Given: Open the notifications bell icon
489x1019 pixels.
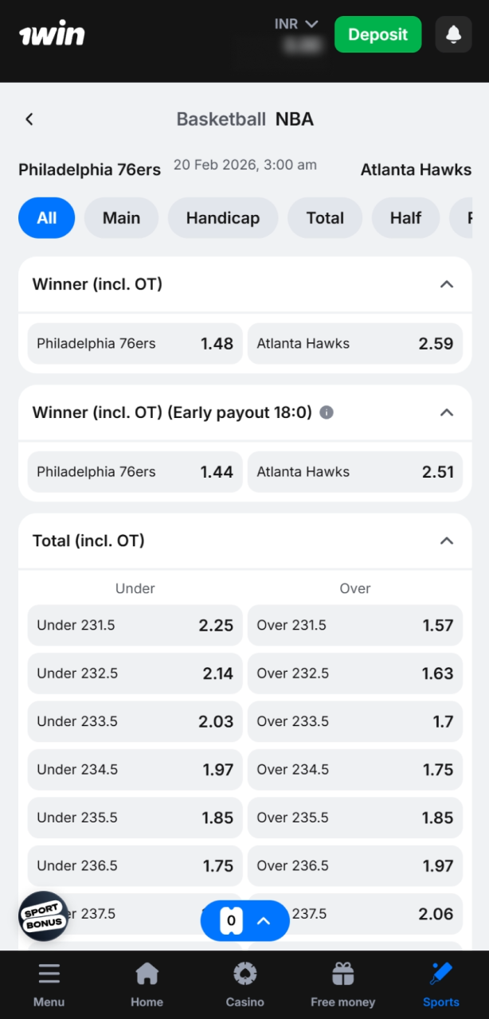Looking at the screenshot, I should pyautogui.click(x=453, y=34).
